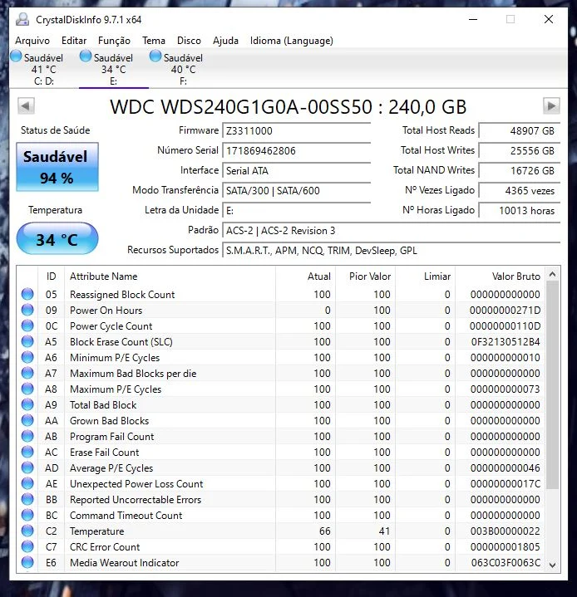The height and width of the screenshot is (597, 577).
Task: Click Total NAND Writes value 16726 GB
Action: [520, 170]
